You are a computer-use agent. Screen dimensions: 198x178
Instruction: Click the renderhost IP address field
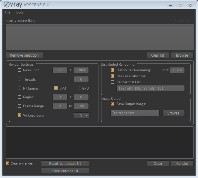click(151, 88)
